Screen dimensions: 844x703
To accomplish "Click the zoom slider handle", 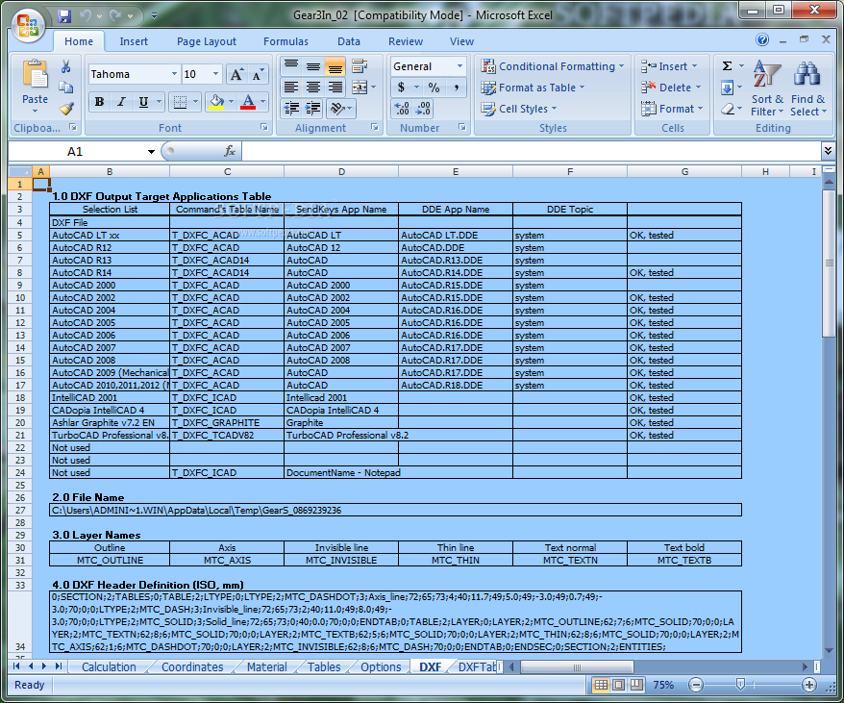I will pos(740,684).
